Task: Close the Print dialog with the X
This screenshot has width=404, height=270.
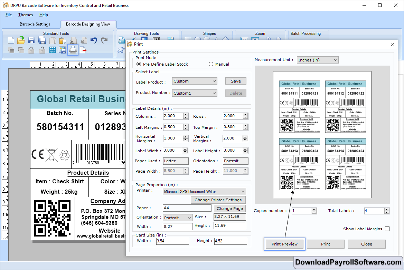Action: (x=392, y=44)
